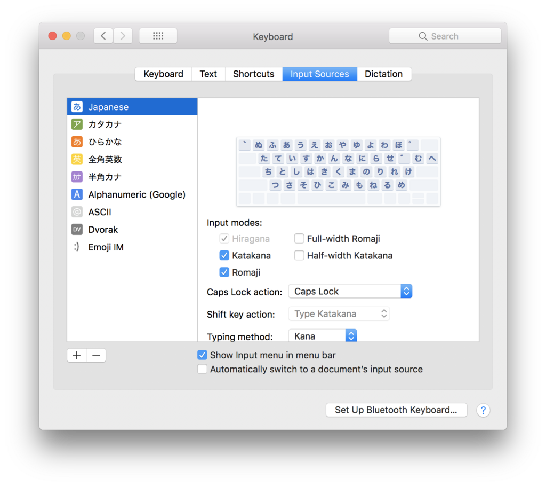Select the Japanese input source row
The height and width of the screenshot is (486, 546).
pos(132,107)
